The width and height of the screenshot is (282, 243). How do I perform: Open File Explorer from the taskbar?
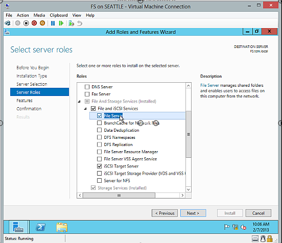tap(62, 227)
